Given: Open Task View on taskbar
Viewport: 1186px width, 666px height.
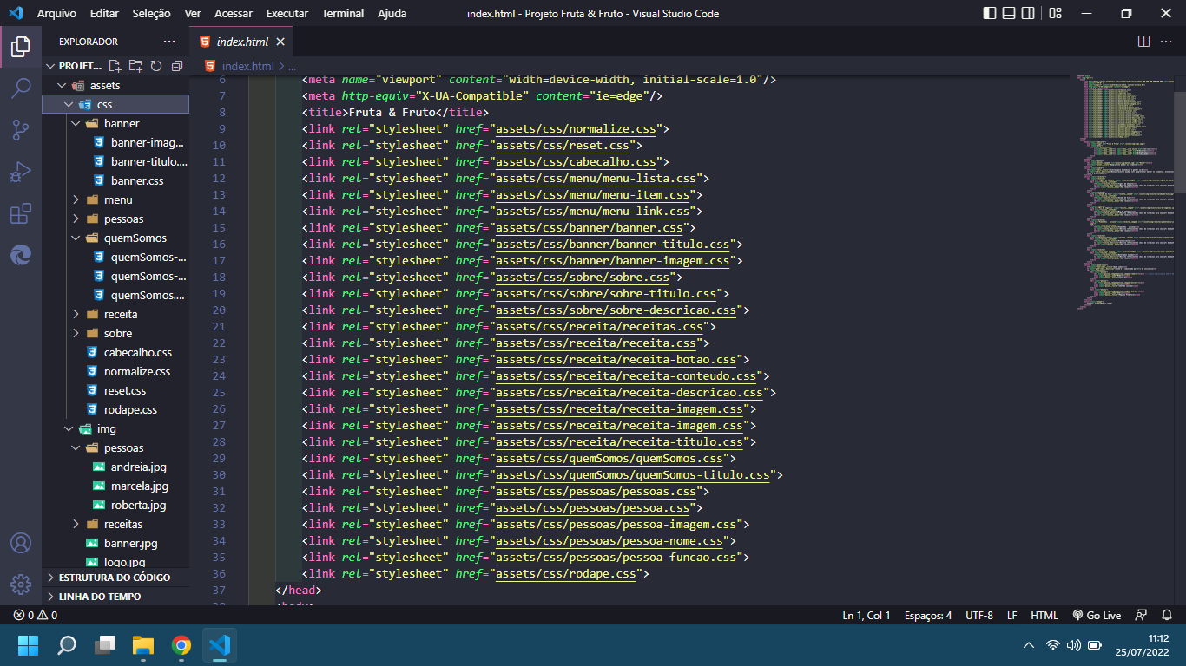Looking at the screenshot, I should [x=105, y=645].
